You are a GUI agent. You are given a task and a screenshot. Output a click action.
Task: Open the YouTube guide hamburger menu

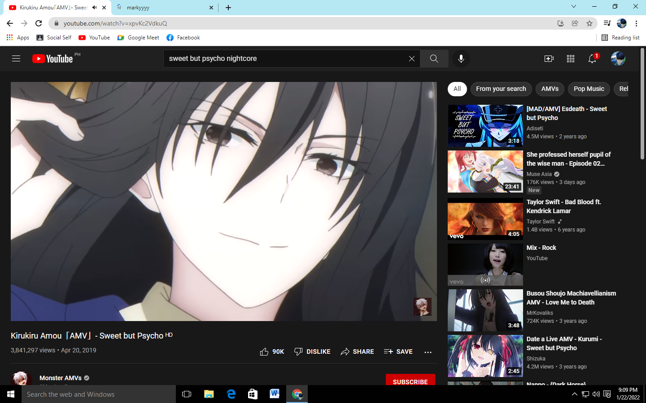16,59
